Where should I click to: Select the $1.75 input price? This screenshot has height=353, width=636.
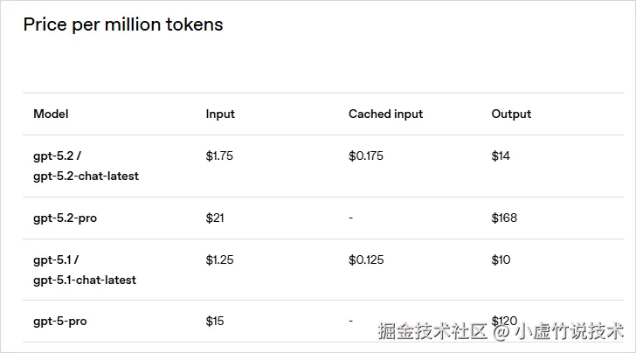click(x=219, y=156)
